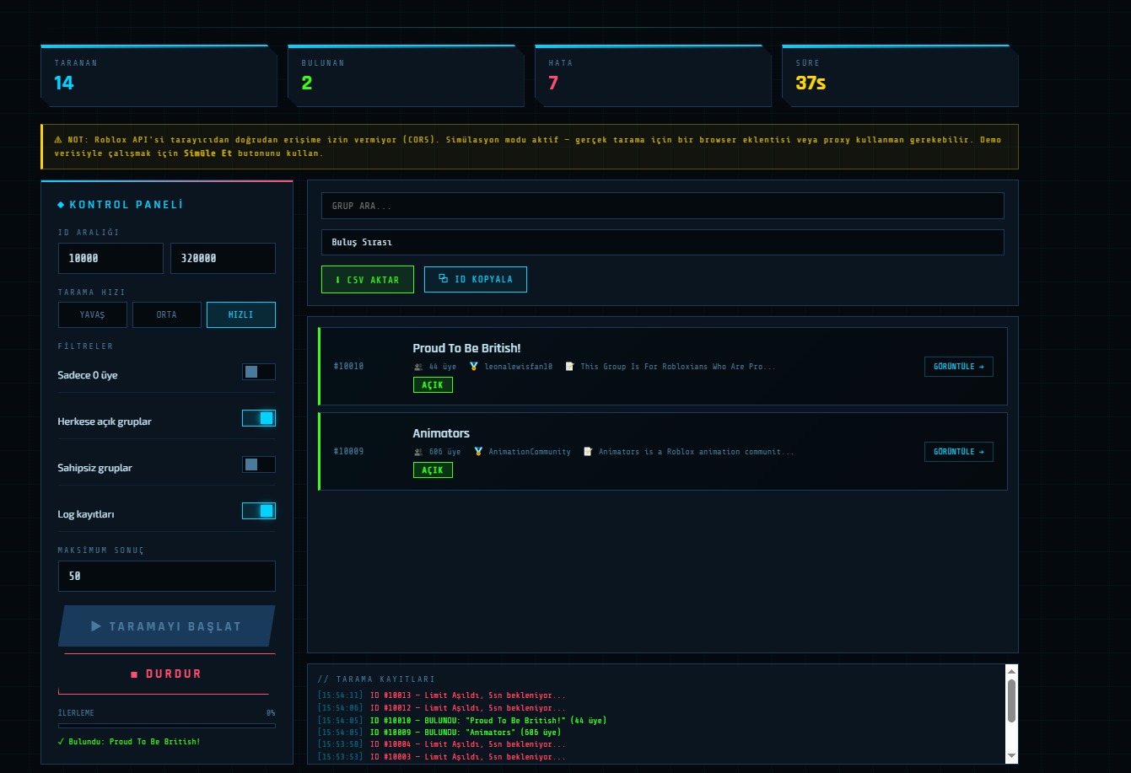Open Görüntüle for Proud To Be British!
The height and width of the screenshot is (773, 1131).
[x=958, y=367]
